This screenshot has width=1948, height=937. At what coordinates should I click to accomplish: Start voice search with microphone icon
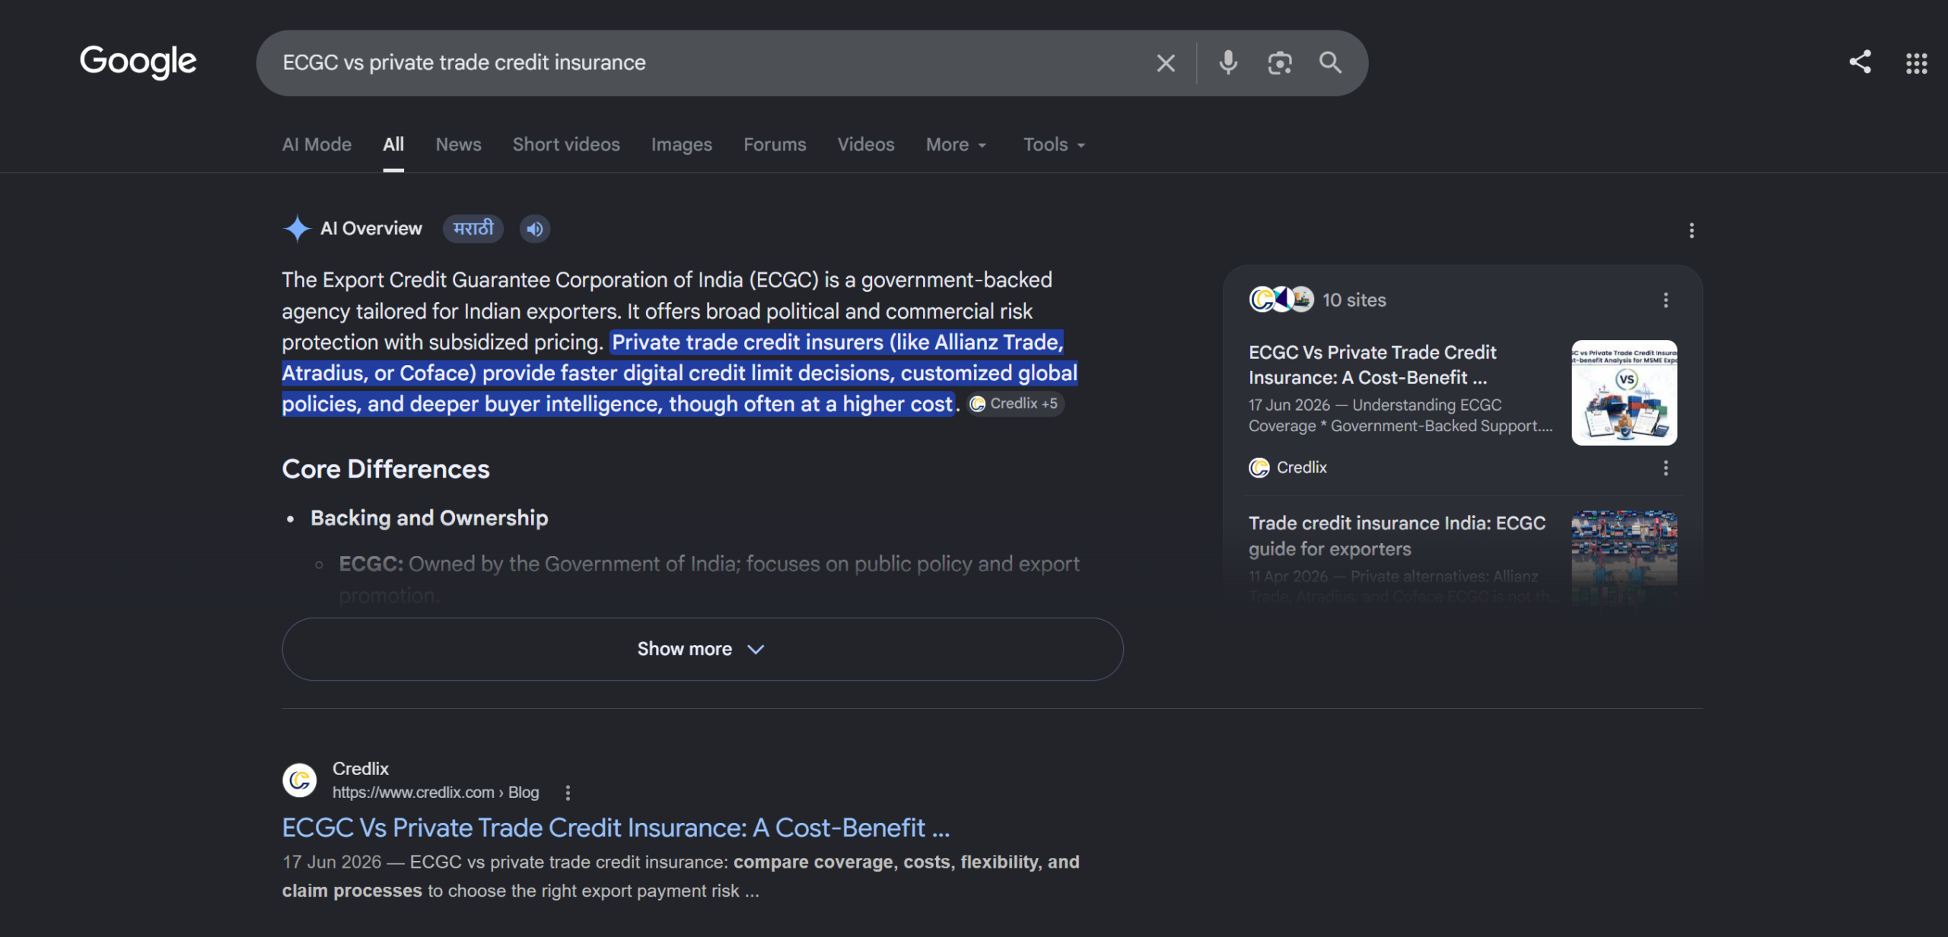click(1228, 63)
